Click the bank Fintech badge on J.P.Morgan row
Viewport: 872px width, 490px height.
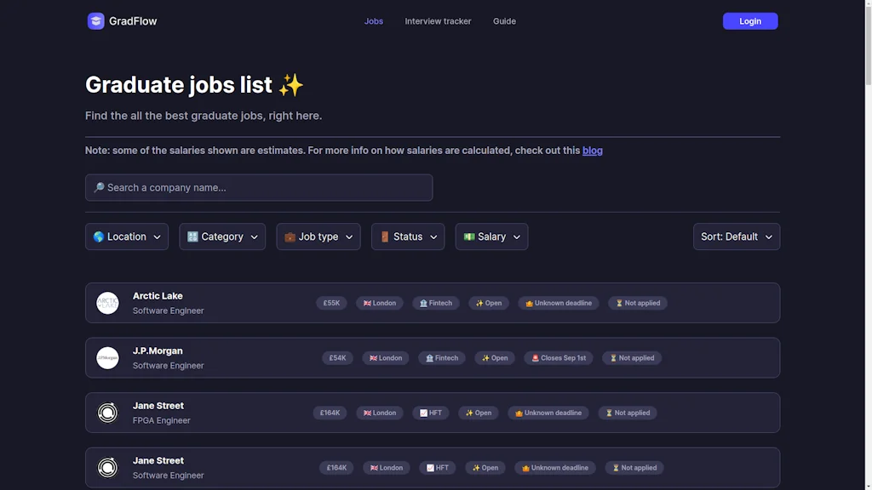point(441,357)
